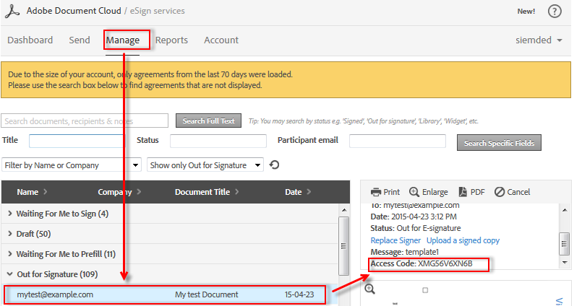Image resolution: width=582 pixels, height=306 pixels.
Task: Click the zoom magnifier on preview
Action: [369, 289]
